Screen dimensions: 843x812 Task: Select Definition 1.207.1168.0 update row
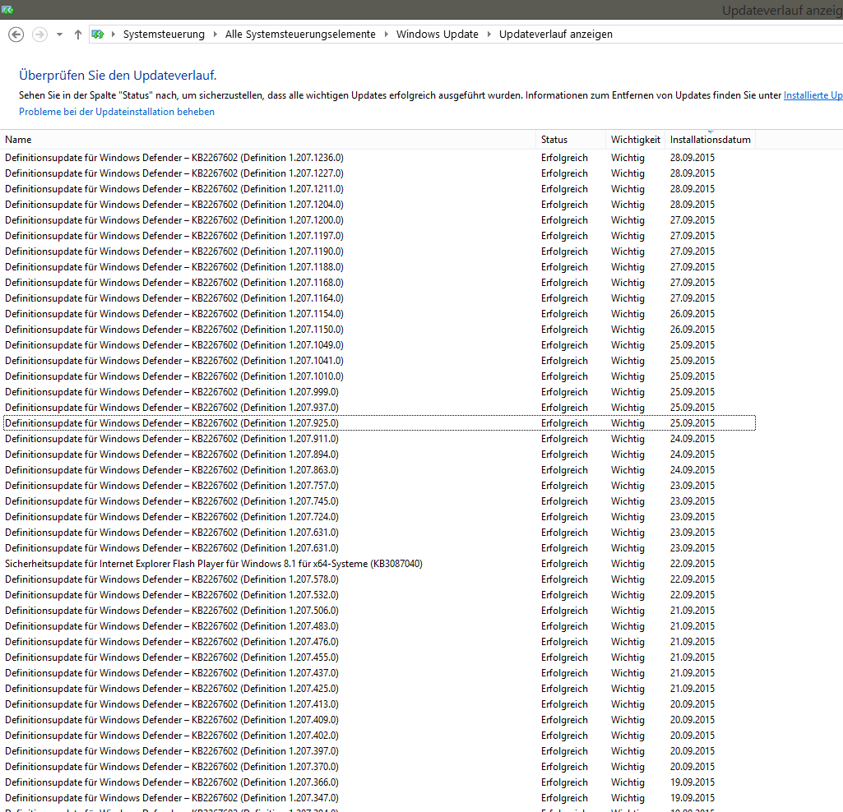[379, 283]
